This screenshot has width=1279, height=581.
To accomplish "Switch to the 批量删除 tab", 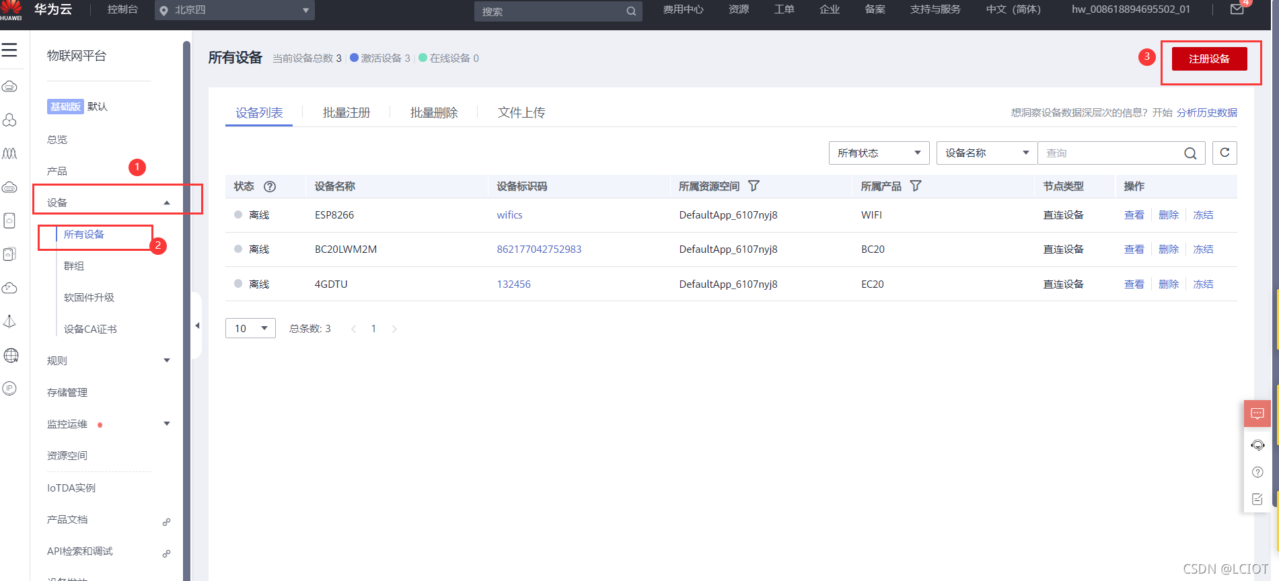I will click(434, 113).
